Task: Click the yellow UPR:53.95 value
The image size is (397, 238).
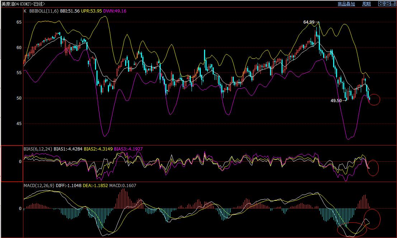Action: 91,11
